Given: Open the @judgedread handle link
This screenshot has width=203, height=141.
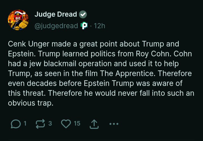Looking at the screenshot, I should [x=56, y=26].
